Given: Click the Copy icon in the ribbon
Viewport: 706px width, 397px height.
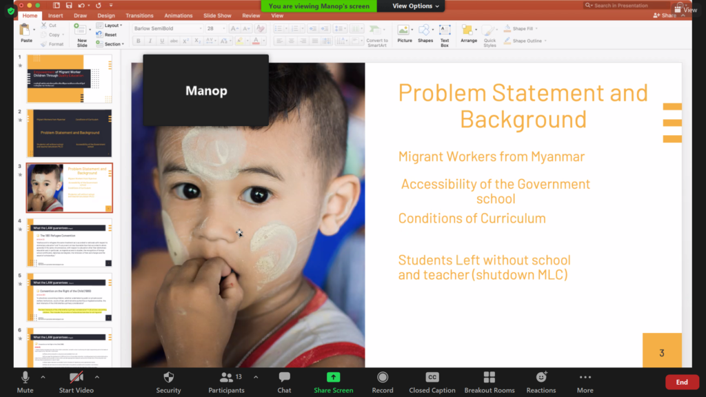Looking at the screenshot, I should coord(43,34).
